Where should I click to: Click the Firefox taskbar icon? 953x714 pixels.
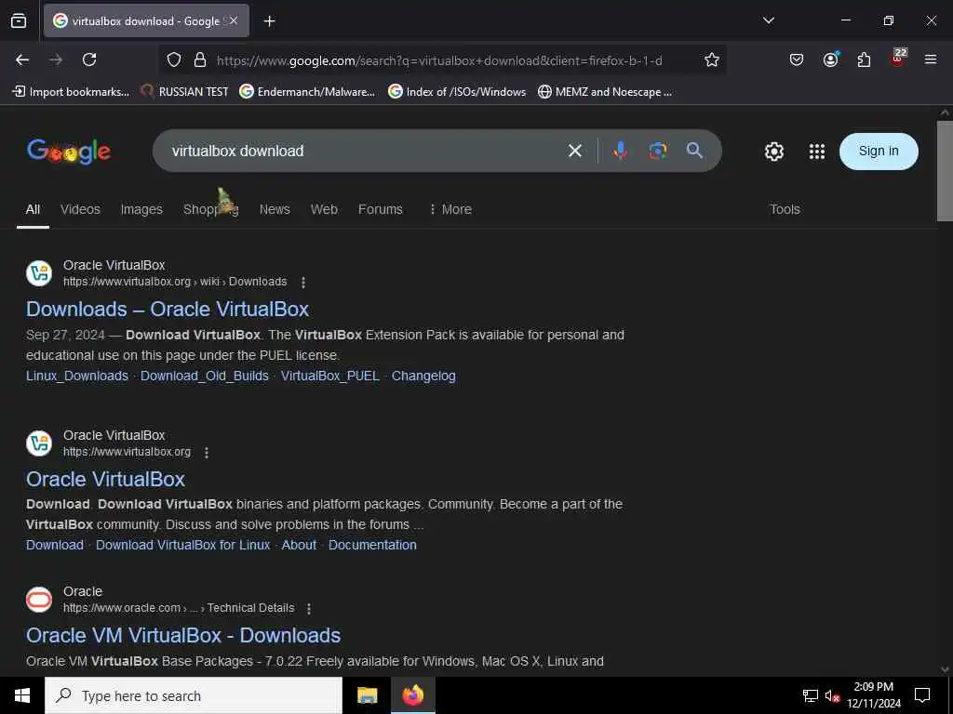click(x=412, y=695)
